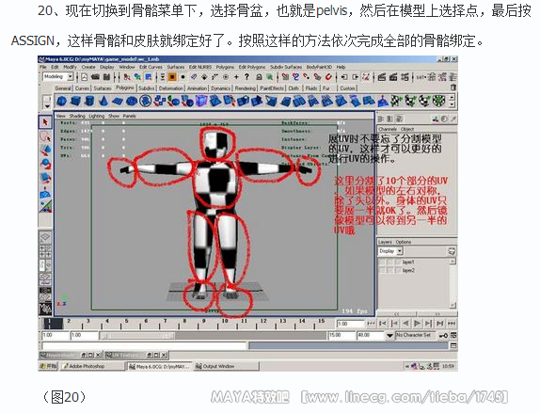Open the Render Globals icon
540x413 pixels.
point(405,77)
